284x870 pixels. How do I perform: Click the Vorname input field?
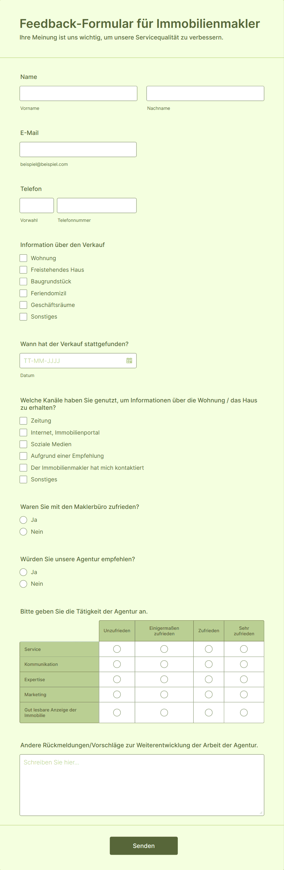point(78,93)
